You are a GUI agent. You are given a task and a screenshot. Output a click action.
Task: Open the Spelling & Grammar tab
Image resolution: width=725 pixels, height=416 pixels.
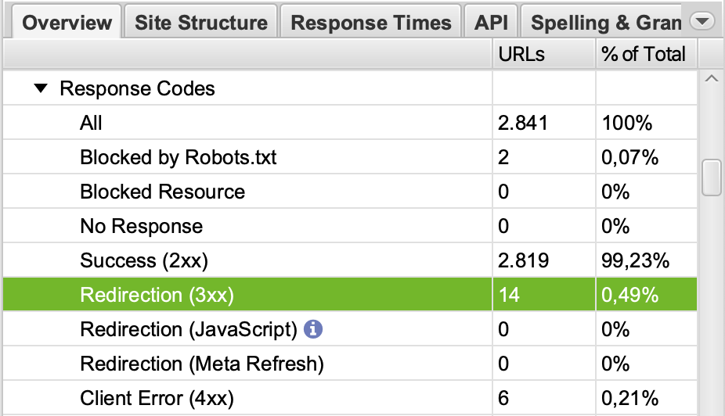click(604, 22)
